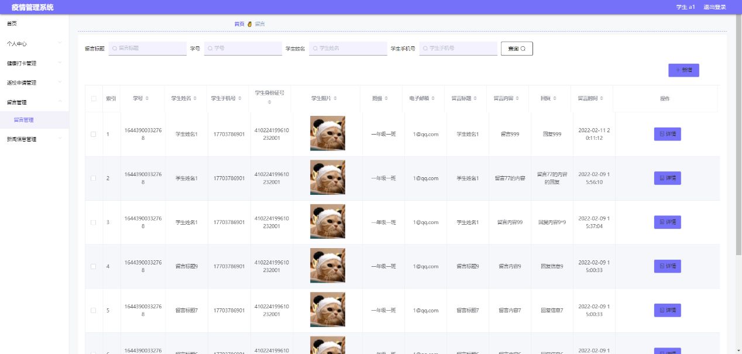Open 详情 for row index 1
The width and height of the screenshot is (742, 354).
[667, 134]
